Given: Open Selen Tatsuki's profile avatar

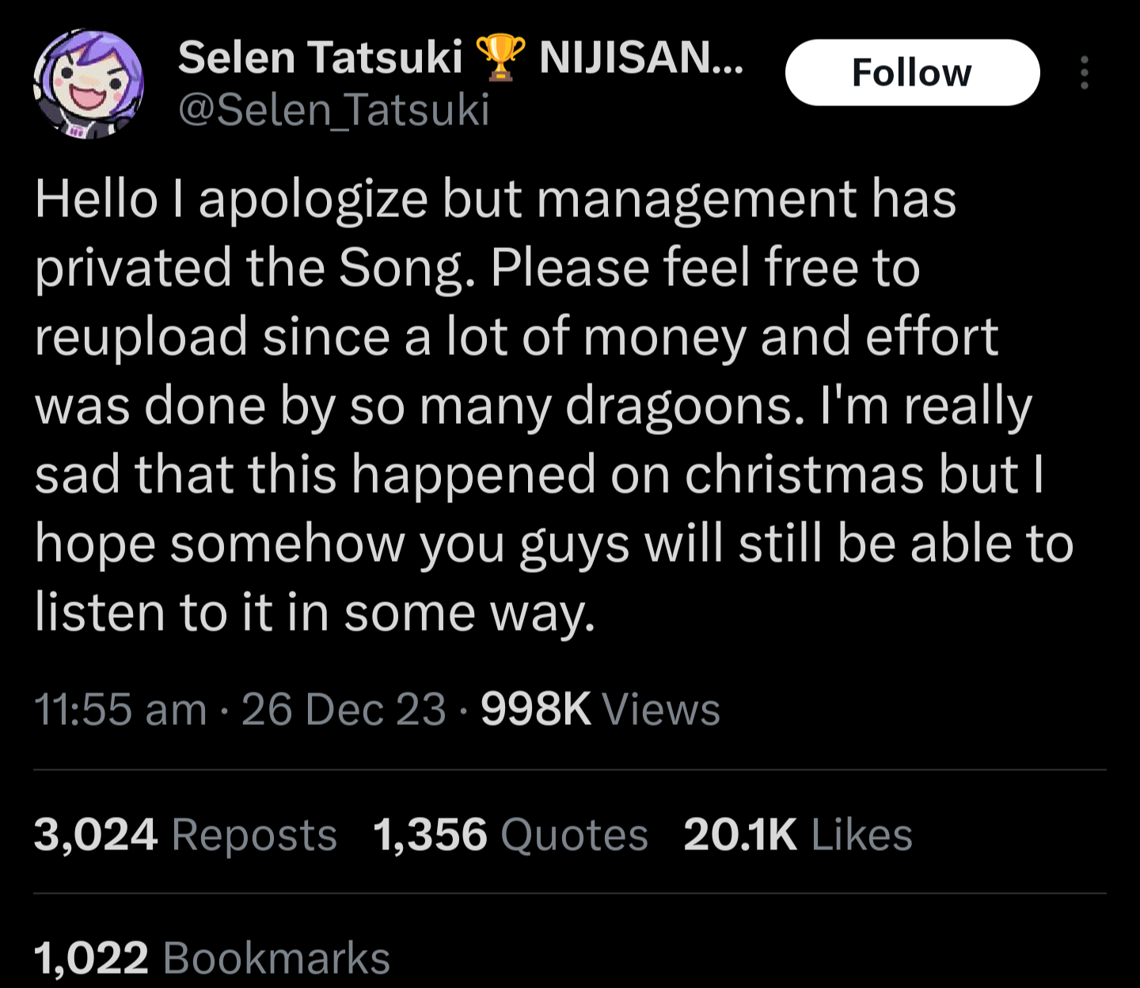Looking at the screenshot, I should click(x=89, y=84).
